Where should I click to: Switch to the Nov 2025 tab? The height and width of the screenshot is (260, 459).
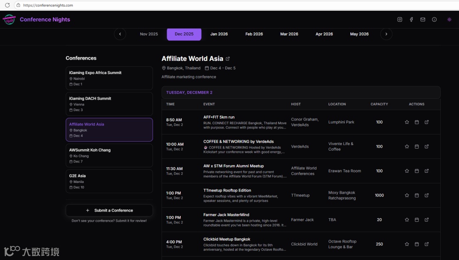(149, 34)
